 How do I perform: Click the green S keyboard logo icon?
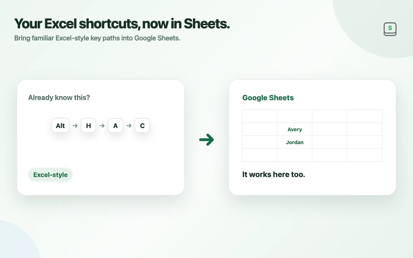coord(390,29)
